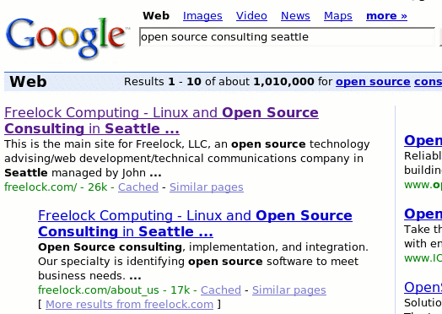Open the second sponsored link on the right
442x314 pixels.
coord(423,214)
